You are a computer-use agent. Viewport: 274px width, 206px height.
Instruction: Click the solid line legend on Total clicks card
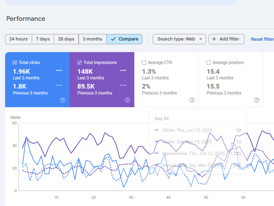tap(59, 70)
